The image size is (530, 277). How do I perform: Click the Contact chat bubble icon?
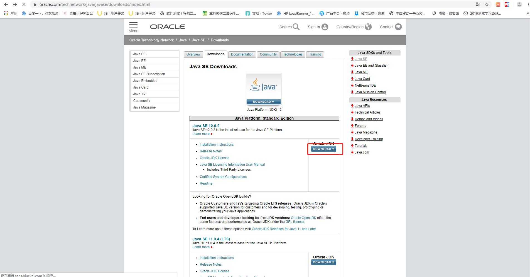pos(398,27)
